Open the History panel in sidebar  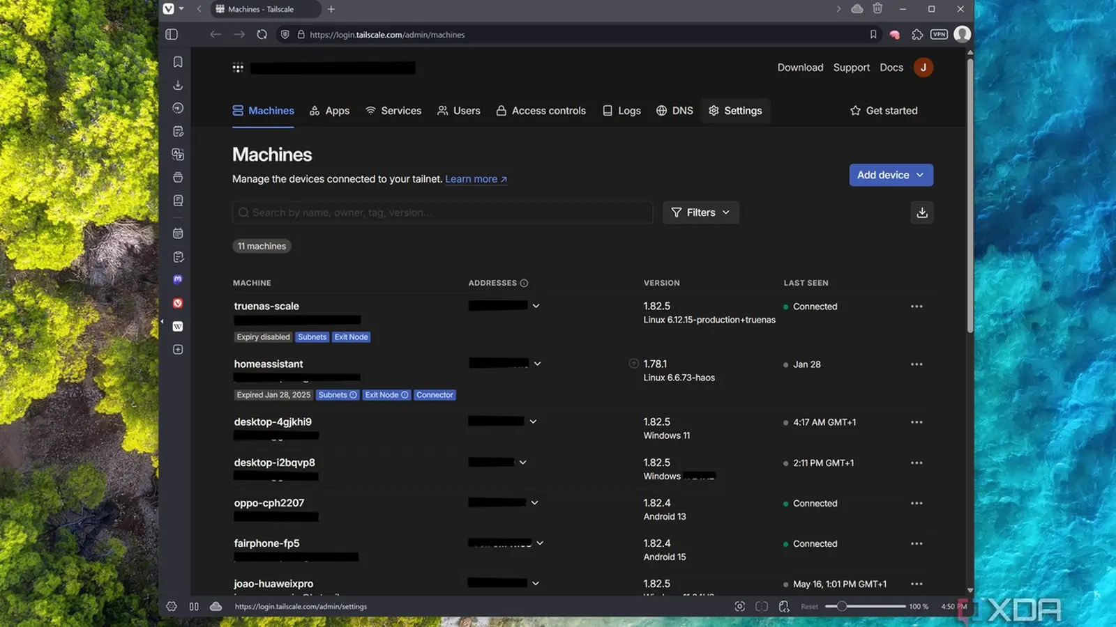point(178,108)
